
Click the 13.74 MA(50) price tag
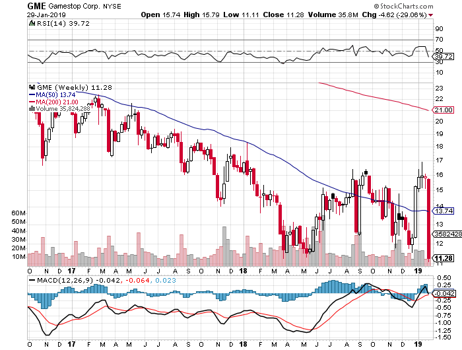(443, 211)
